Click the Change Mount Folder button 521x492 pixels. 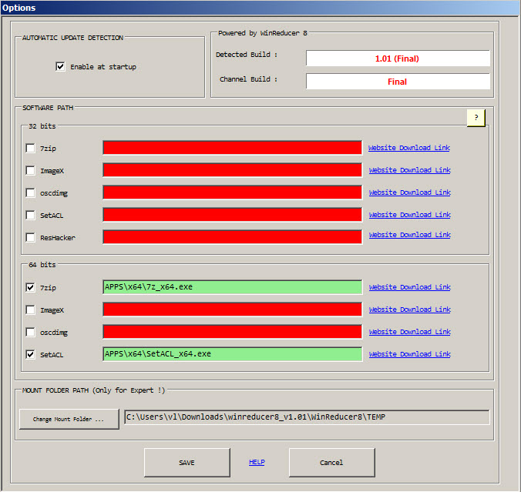[69, 419]
